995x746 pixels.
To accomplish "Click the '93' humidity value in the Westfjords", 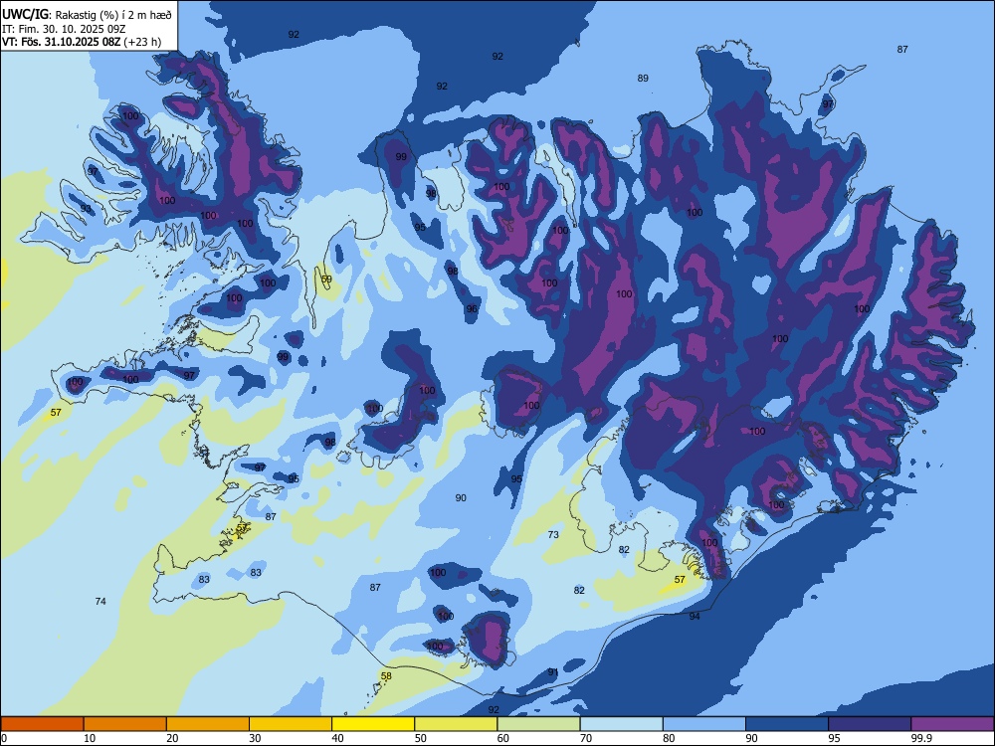I will tap(86, 208).
